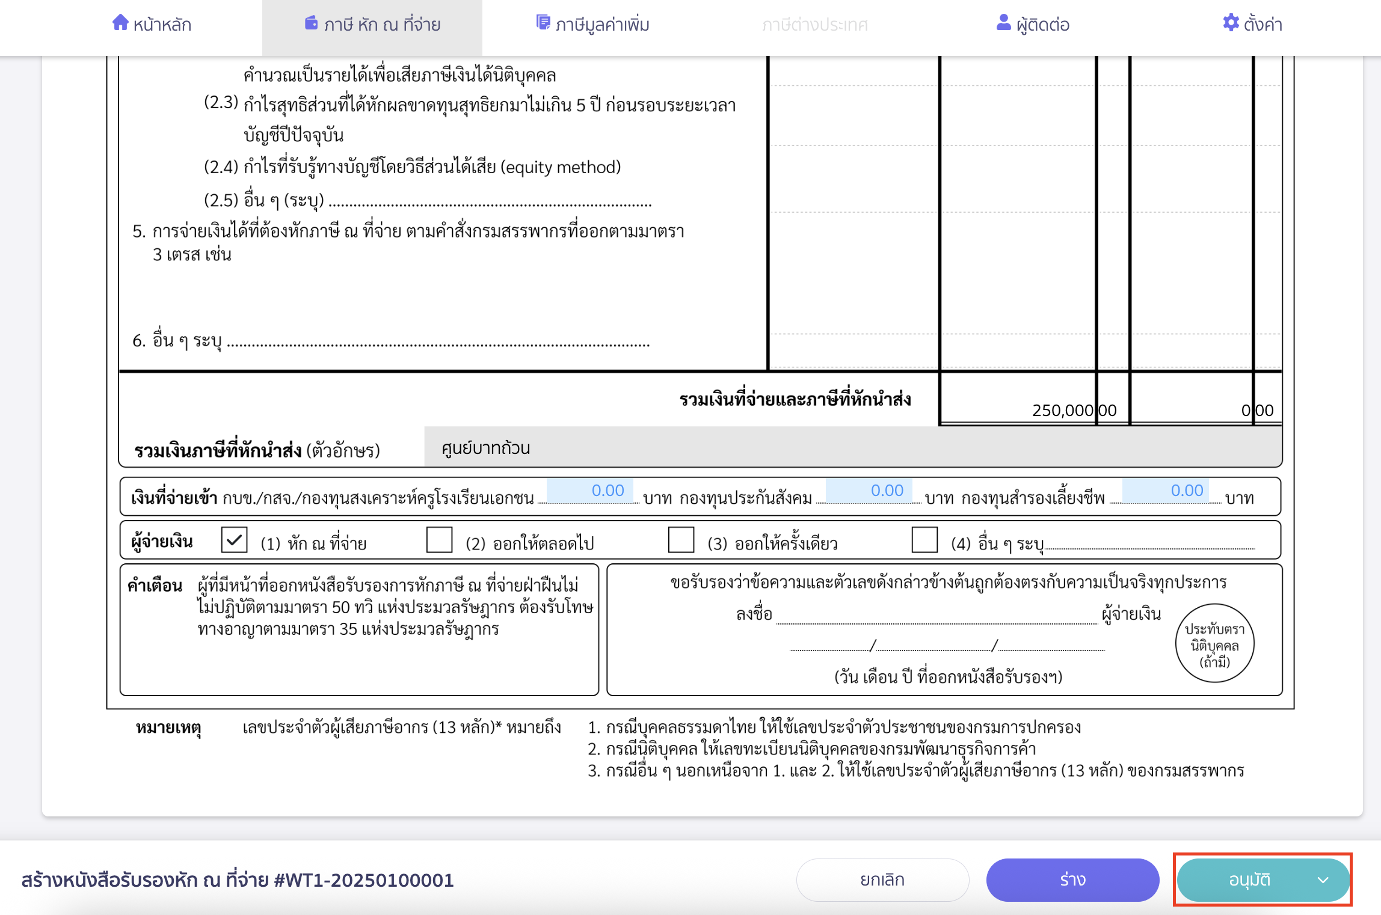Click the home icon in the navigation bar
Viewport: 1381px width, 915px height.
119,24
